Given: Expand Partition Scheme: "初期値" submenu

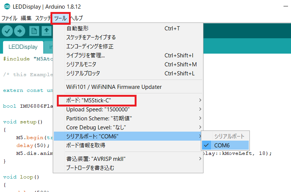Looking at the screenshot, I should (128, 118).
